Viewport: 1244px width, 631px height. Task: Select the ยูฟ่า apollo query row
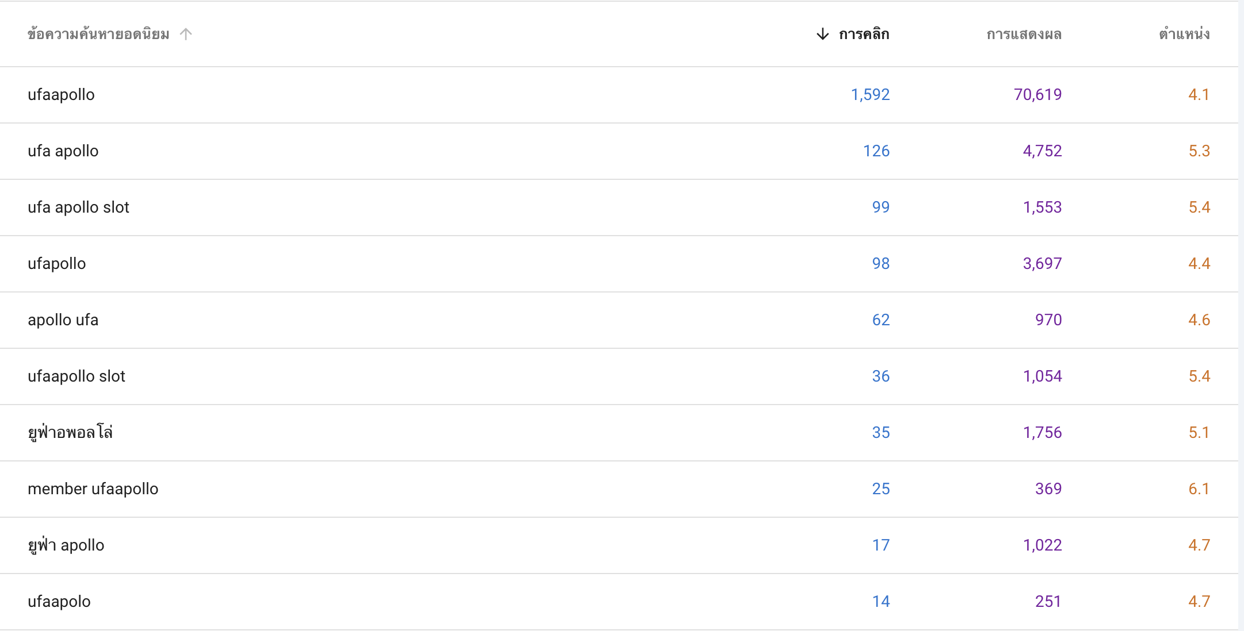[619, 545]
